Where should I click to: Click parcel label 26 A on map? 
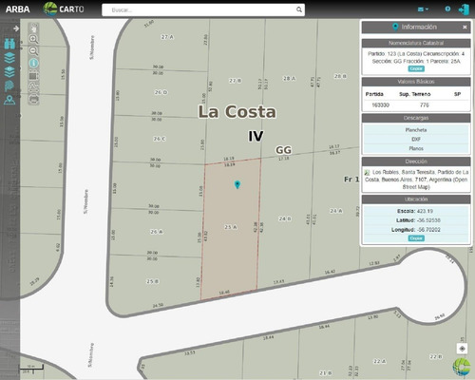[157, 232]
